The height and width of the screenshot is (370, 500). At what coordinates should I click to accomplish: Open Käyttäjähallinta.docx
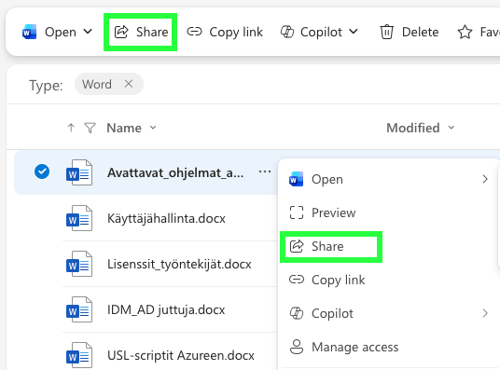(x=166, y=218)
